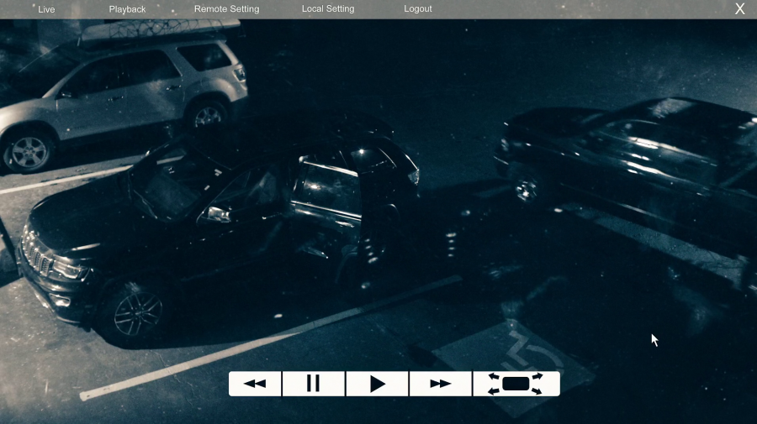This screenshot has width=757, height=424.
Task: Switch to the Live tab
Action: (x=46, y=9)
